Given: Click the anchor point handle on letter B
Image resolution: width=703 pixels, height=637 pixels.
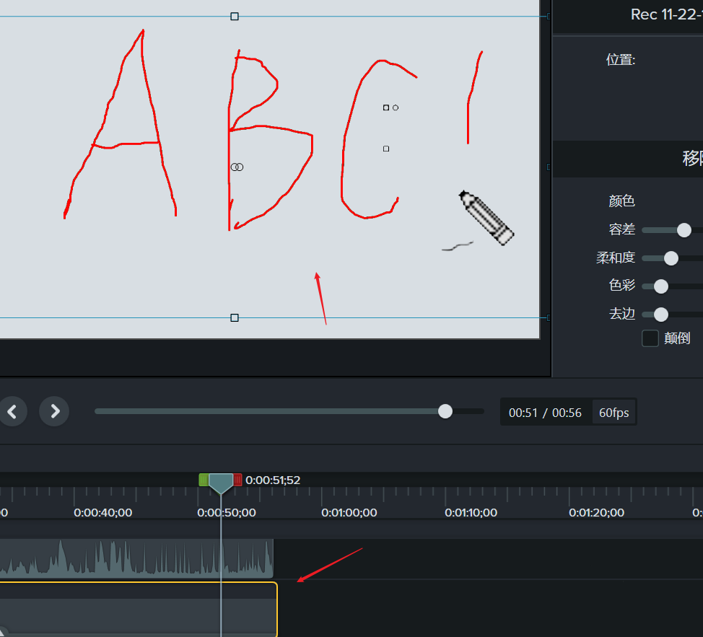Looking at the screenshot, I should coord(235,167).
